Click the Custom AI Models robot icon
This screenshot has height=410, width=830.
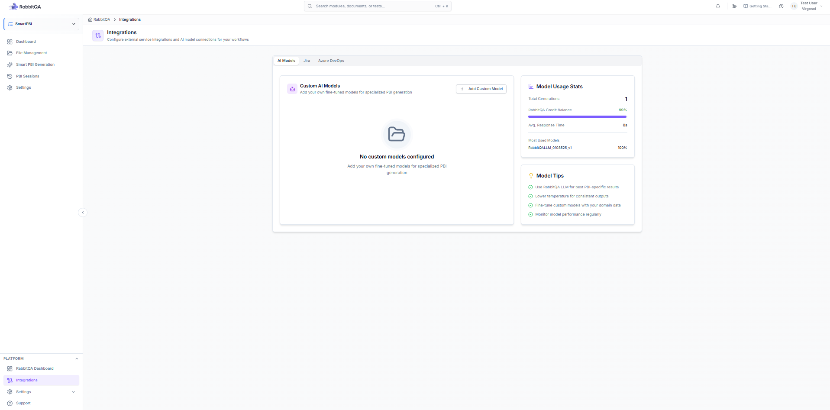click(x=292, y=89)
